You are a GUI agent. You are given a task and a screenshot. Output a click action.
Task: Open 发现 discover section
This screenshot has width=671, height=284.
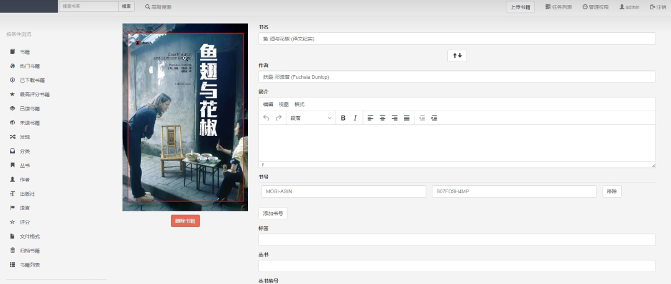20,137
